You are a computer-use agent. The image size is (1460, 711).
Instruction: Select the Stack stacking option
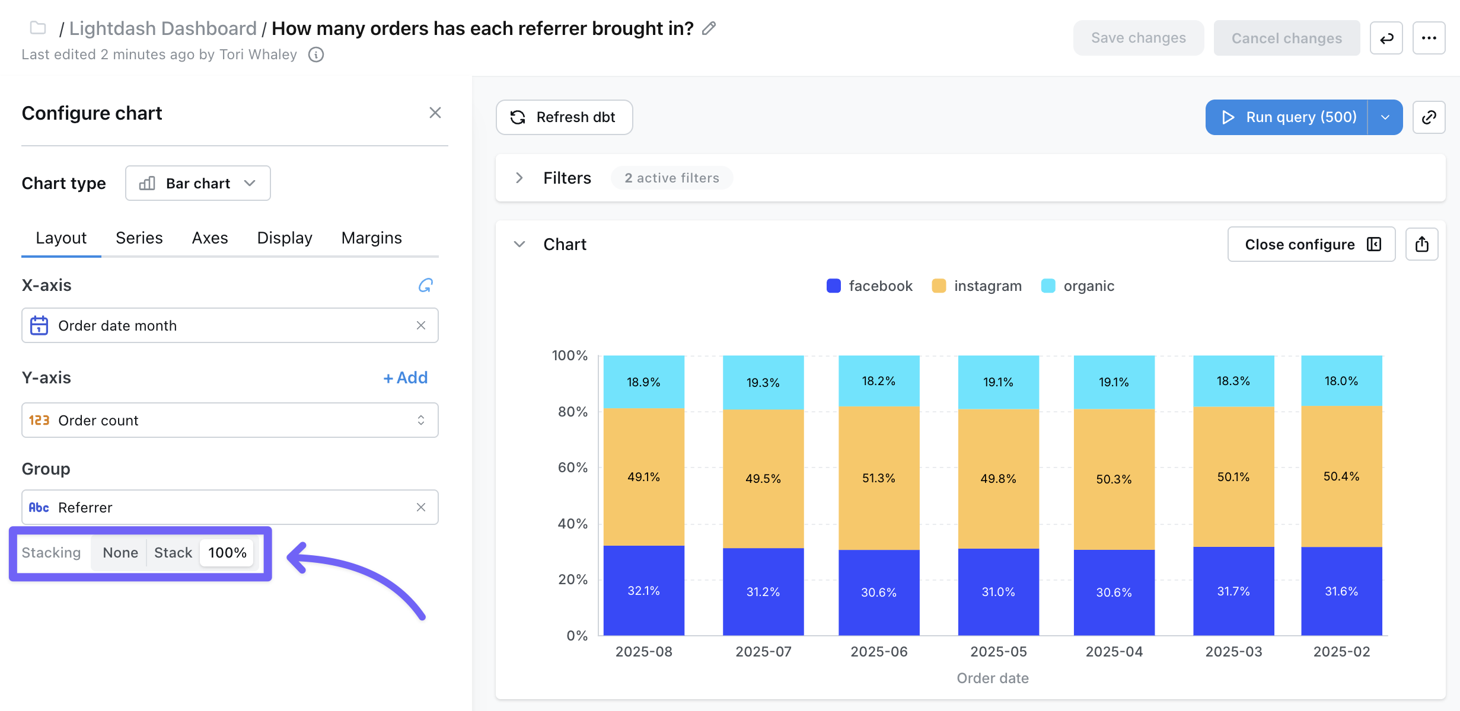click(x=173, y=553)
